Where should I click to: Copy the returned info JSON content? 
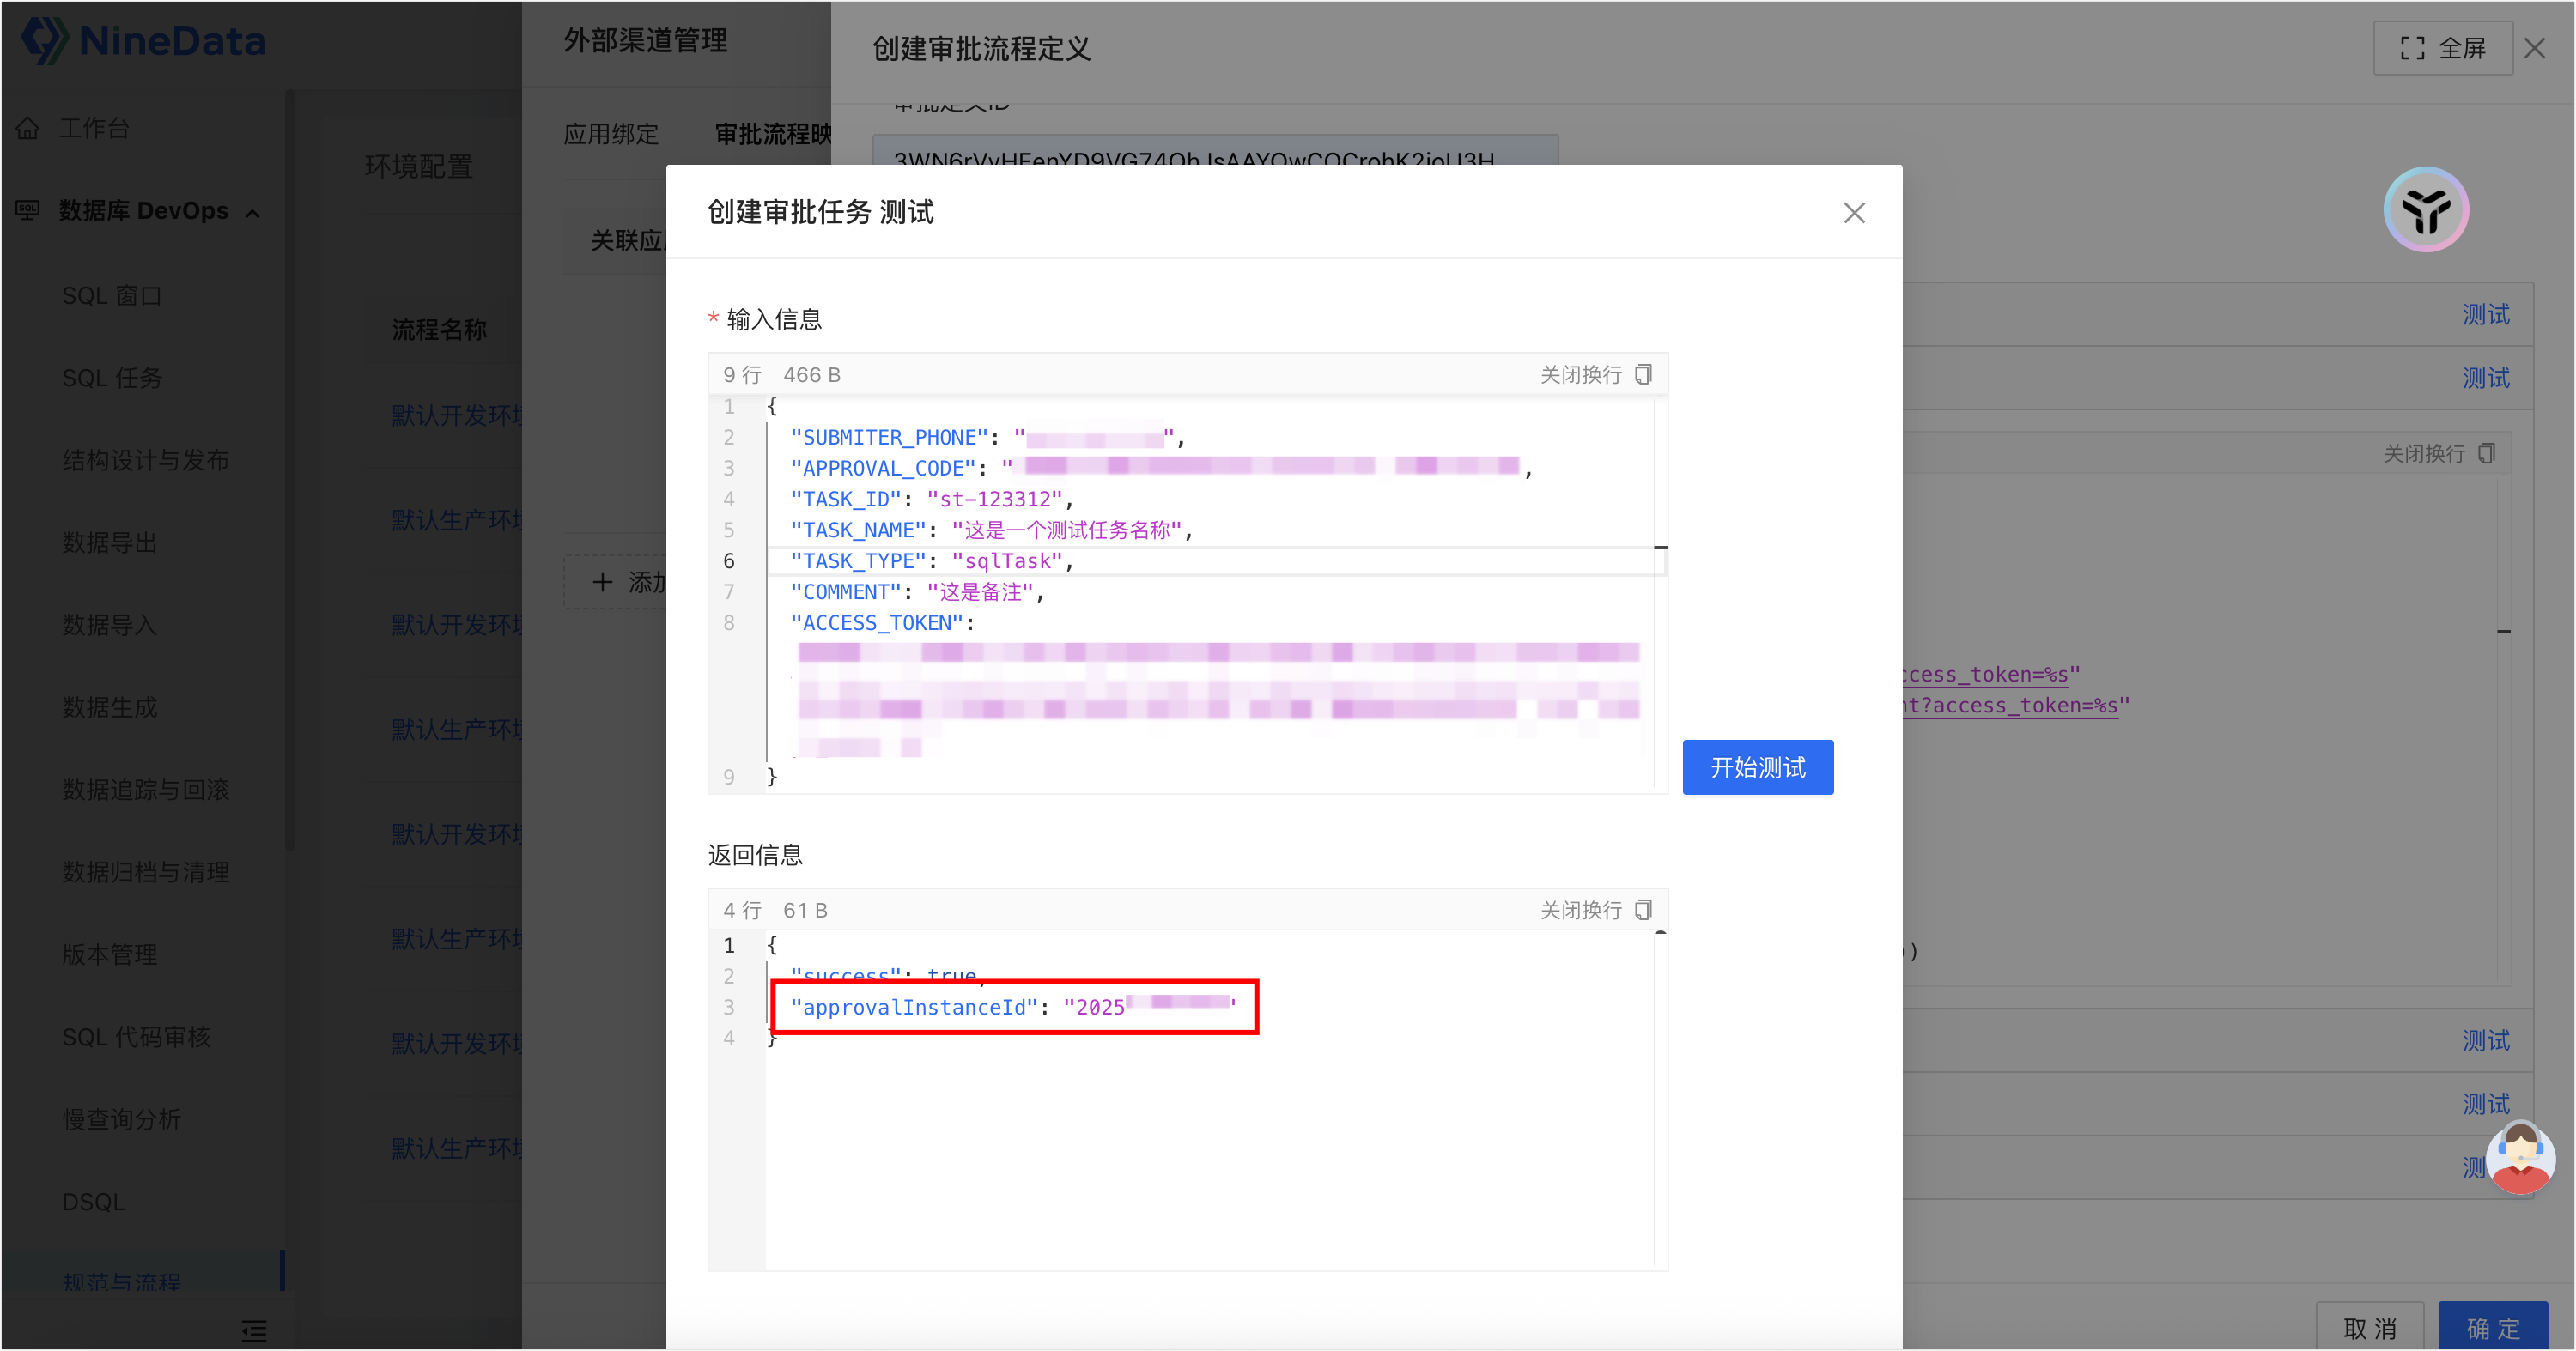click(x=1643, y=909)
